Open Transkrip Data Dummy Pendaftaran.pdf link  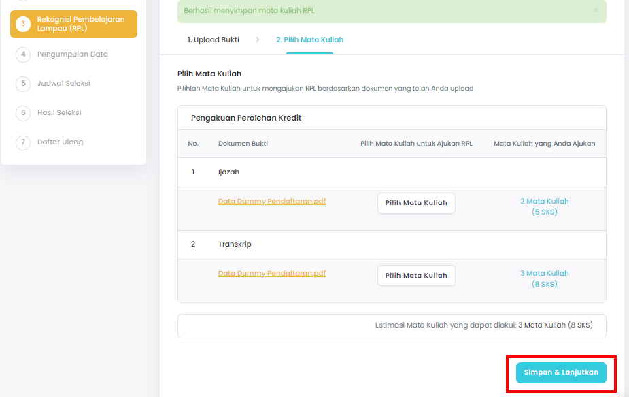[x=272, y=274]
